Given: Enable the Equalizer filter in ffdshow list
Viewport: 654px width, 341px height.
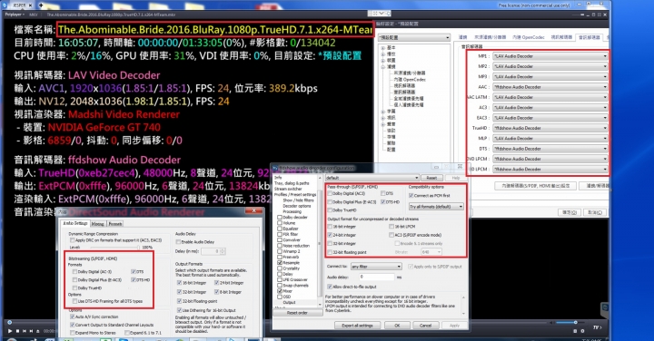Looking at the screenshot, I should tap(280, 229).
